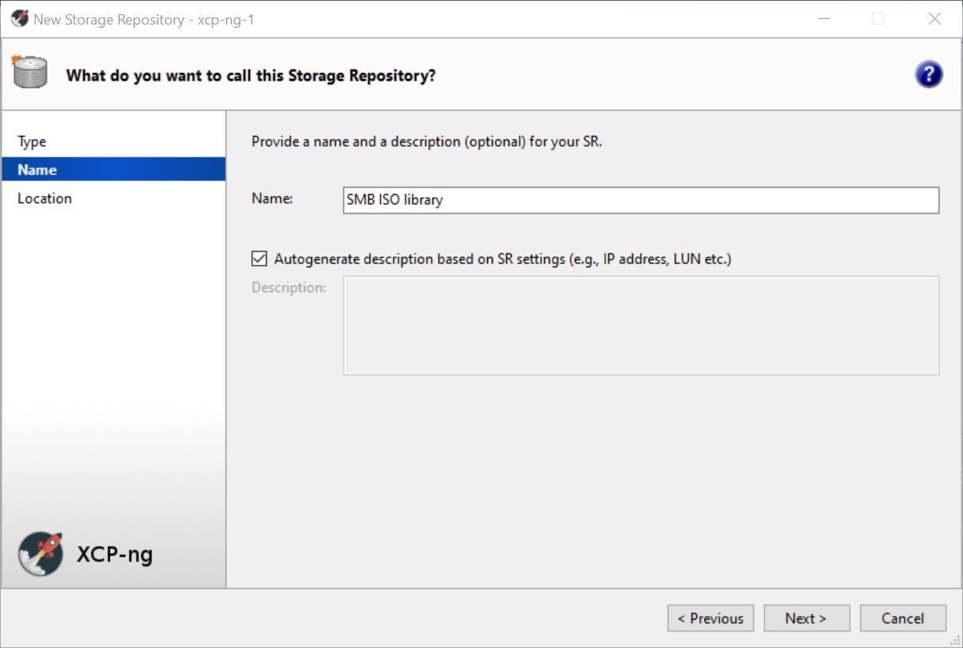Click the wizard heading about naming the repository

250,75
